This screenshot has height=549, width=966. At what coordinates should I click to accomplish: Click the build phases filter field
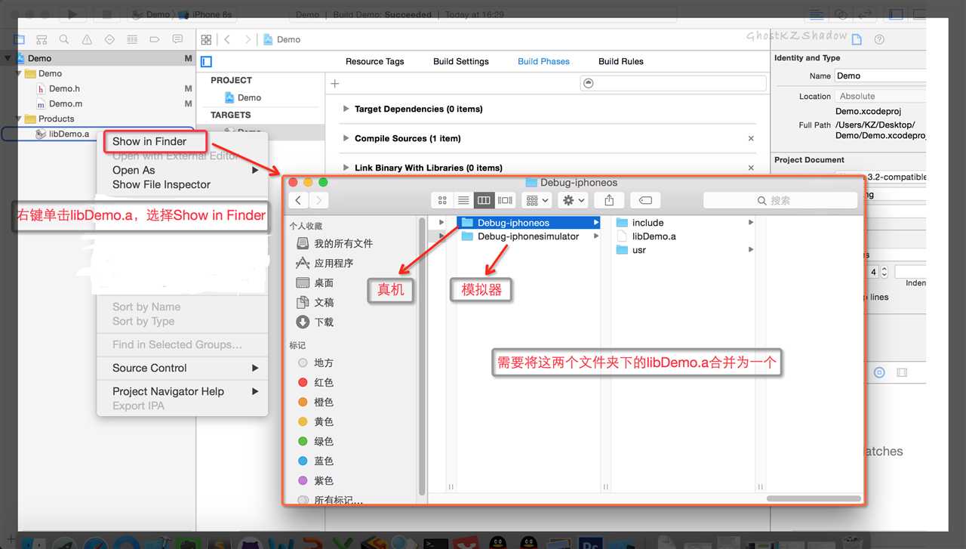coord(673,83)
